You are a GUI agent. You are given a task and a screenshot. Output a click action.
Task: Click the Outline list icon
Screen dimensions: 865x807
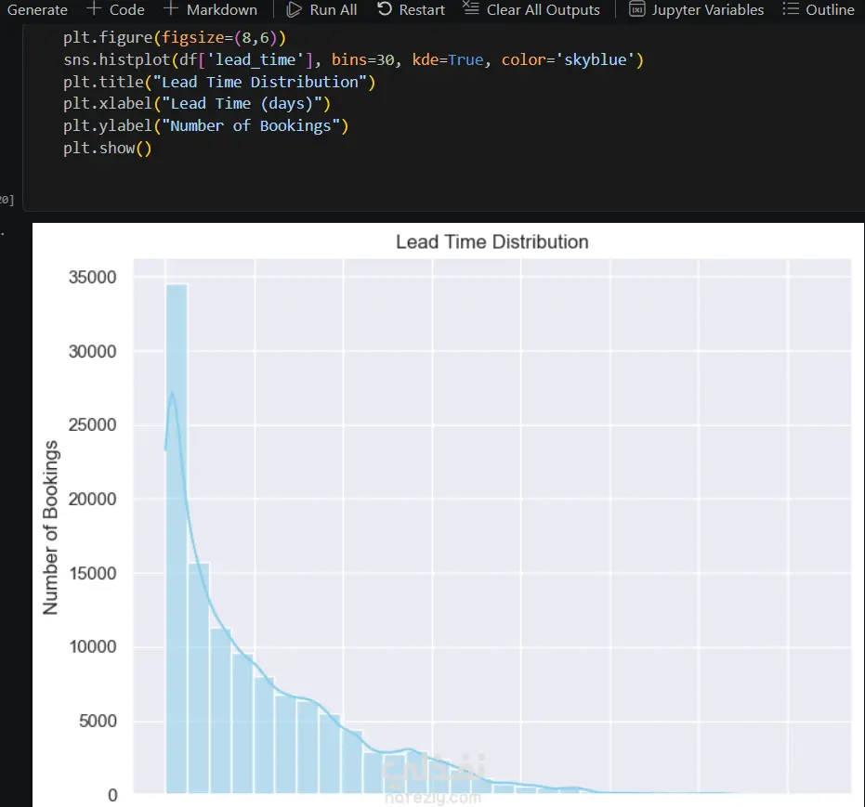791,8
